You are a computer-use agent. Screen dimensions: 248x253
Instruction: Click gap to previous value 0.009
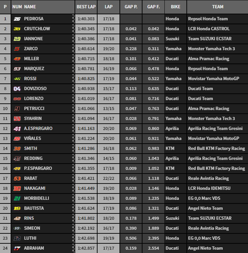(x=131, y=169)
